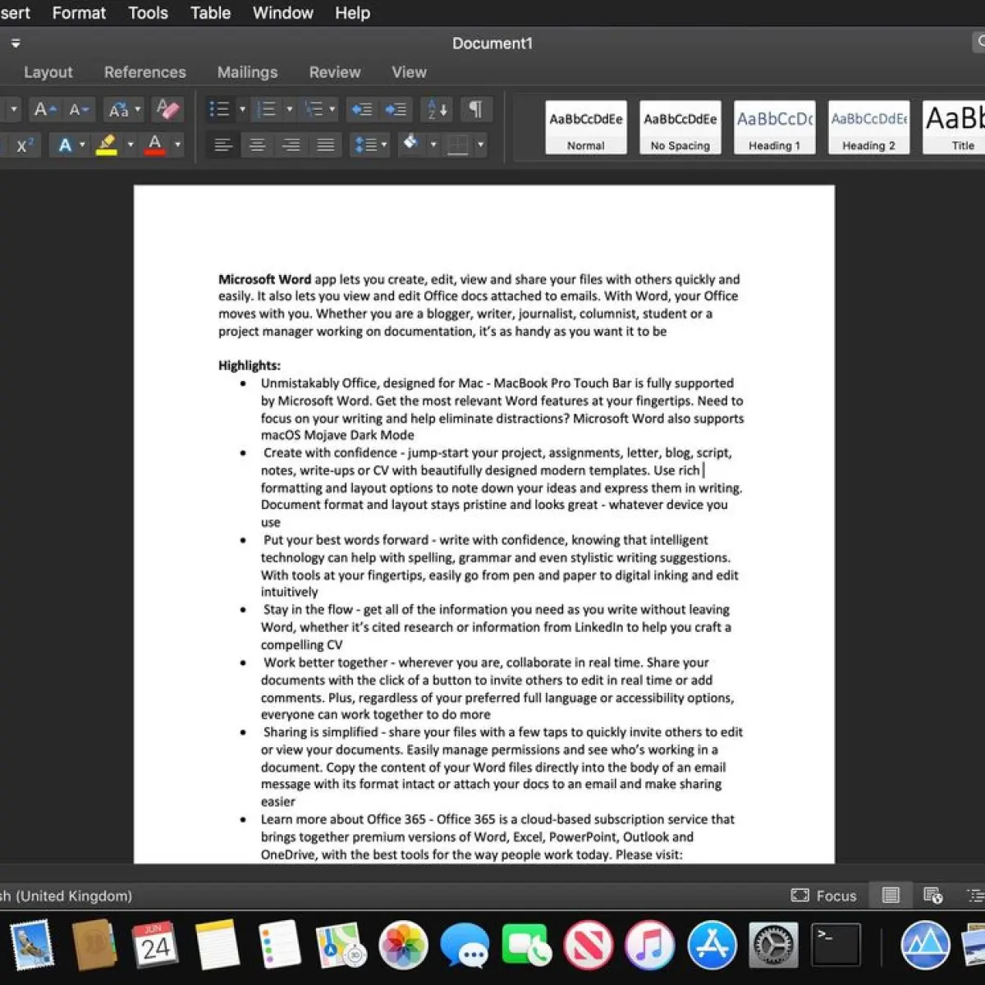Align text left
The image size is (985, 985).
tap(222, 145)
